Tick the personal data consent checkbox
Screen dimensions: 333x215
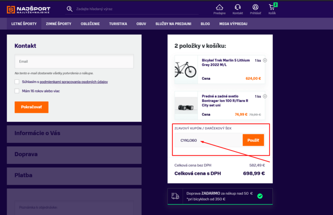coord(17,82)
